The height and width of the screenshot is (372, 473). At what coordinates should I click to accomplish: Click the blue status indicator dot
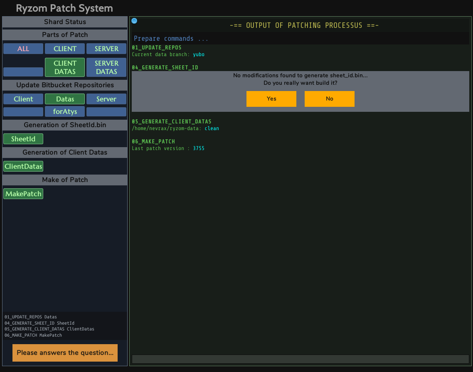point(134,21)
